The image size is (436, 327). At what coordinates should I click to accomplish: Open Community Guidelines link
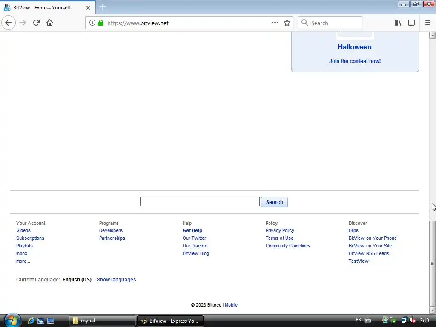[288, 246]
